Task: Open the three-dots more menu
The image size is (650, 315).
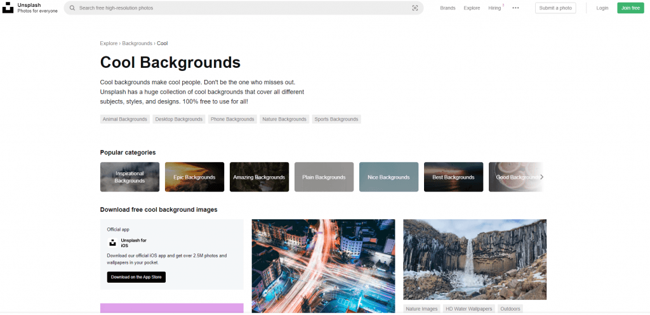Action: (x=515, y=8)
